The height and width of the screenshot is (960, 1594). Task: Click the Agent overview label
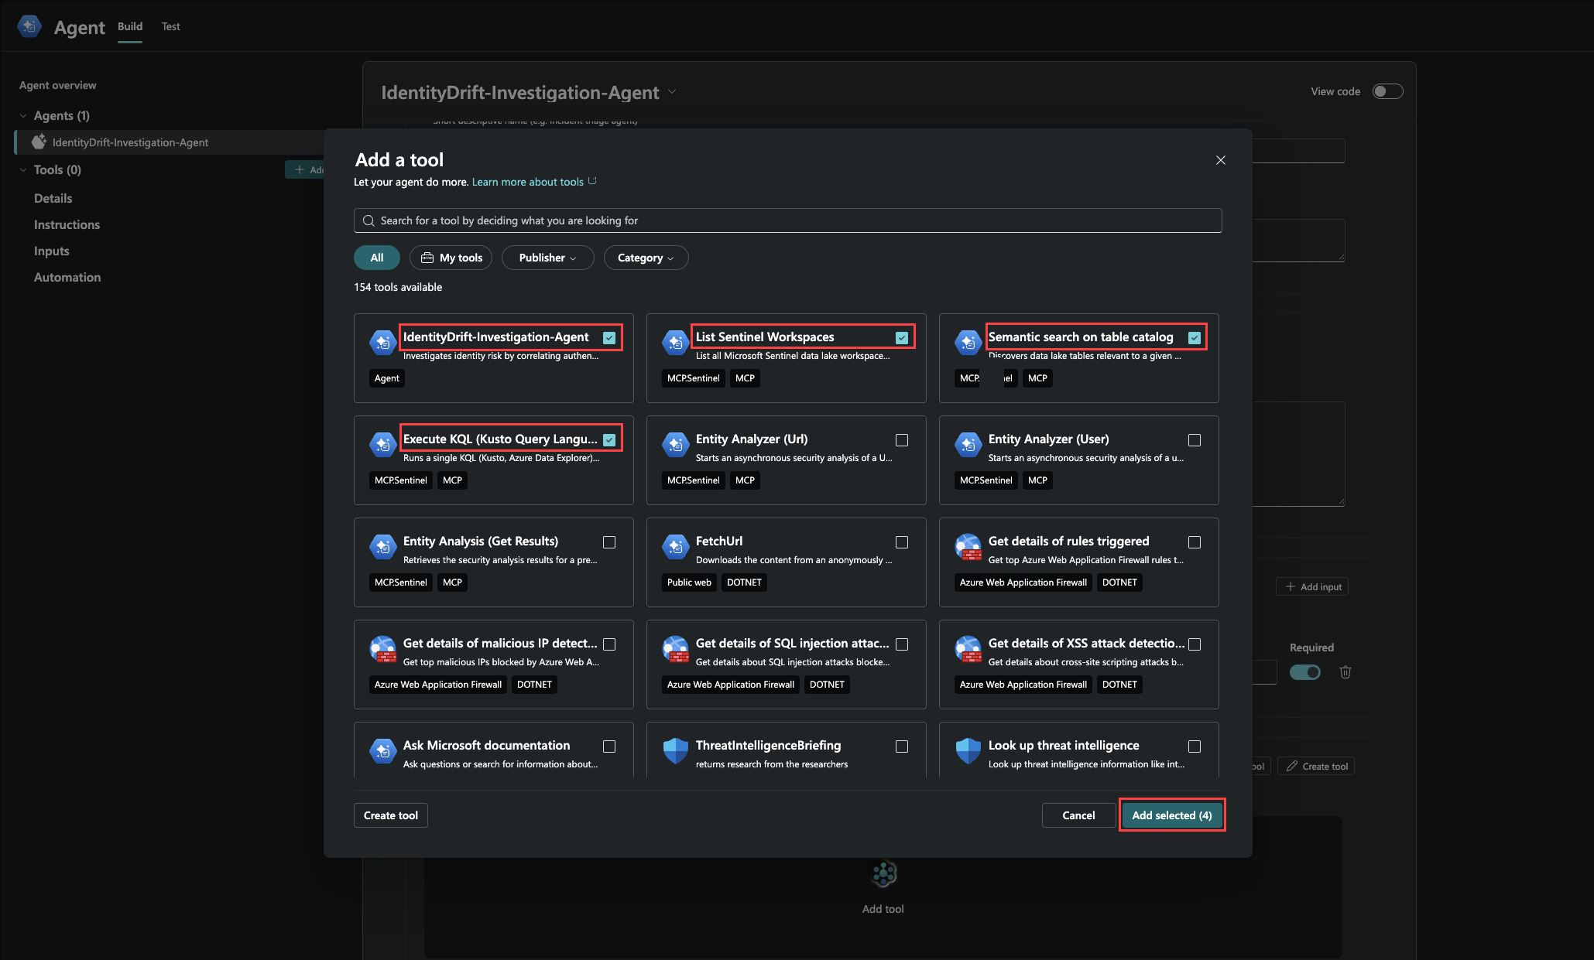[x=57, y=85]
